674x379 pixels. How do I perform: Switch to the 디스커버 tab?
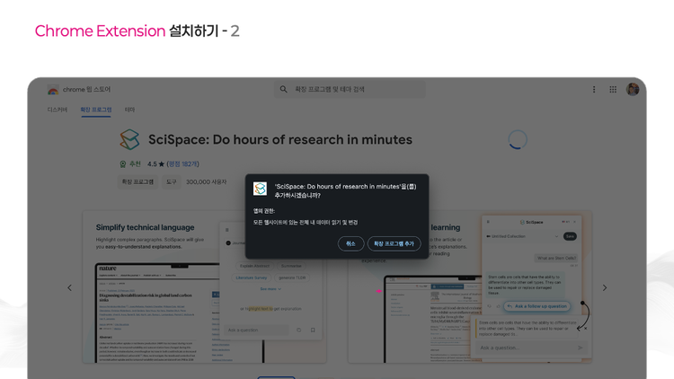coord(58,110)
